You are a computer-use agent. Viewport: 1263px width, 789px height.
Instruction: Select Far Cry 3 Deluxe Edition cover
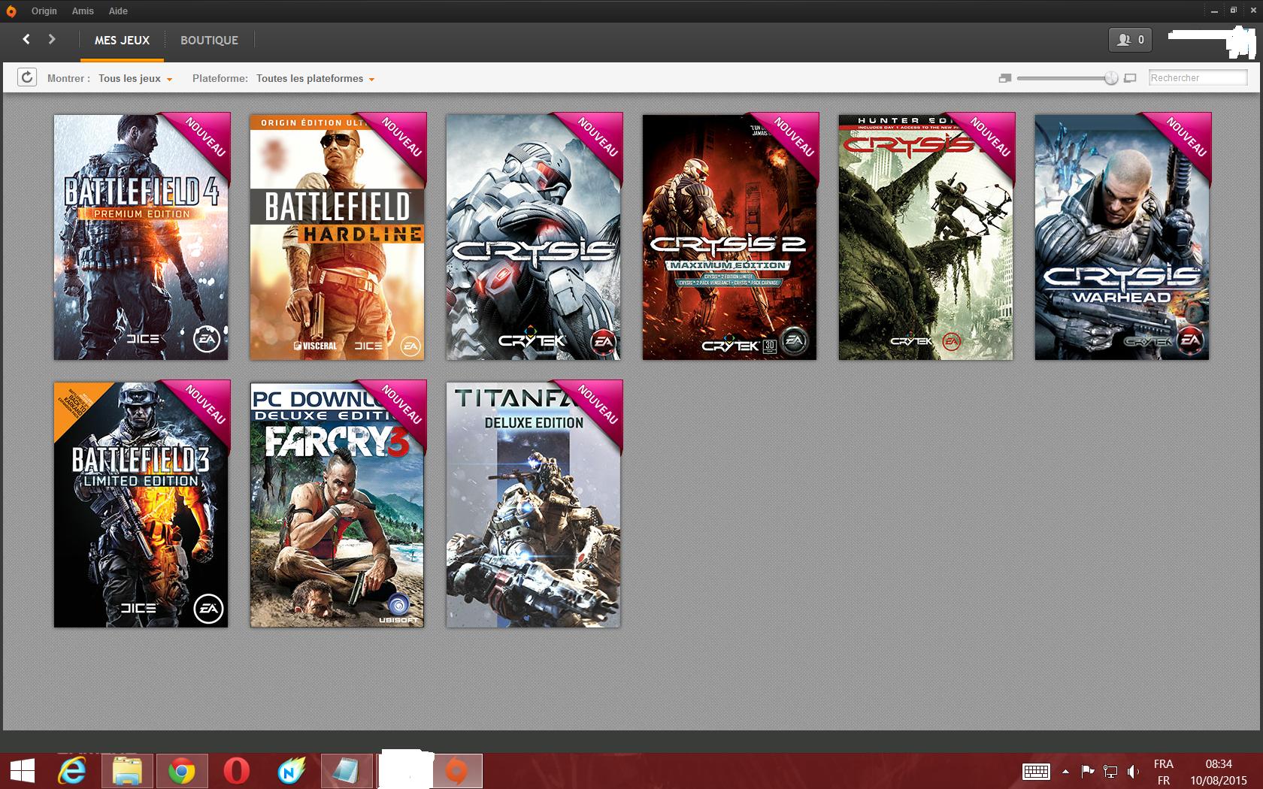point(338,504)
